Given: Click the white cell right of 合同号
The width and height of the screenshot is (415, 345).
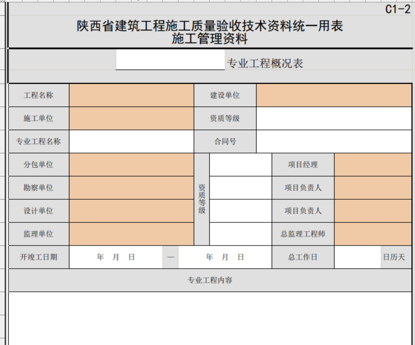Looking at the screenshot, I should (x=334, y=142).
